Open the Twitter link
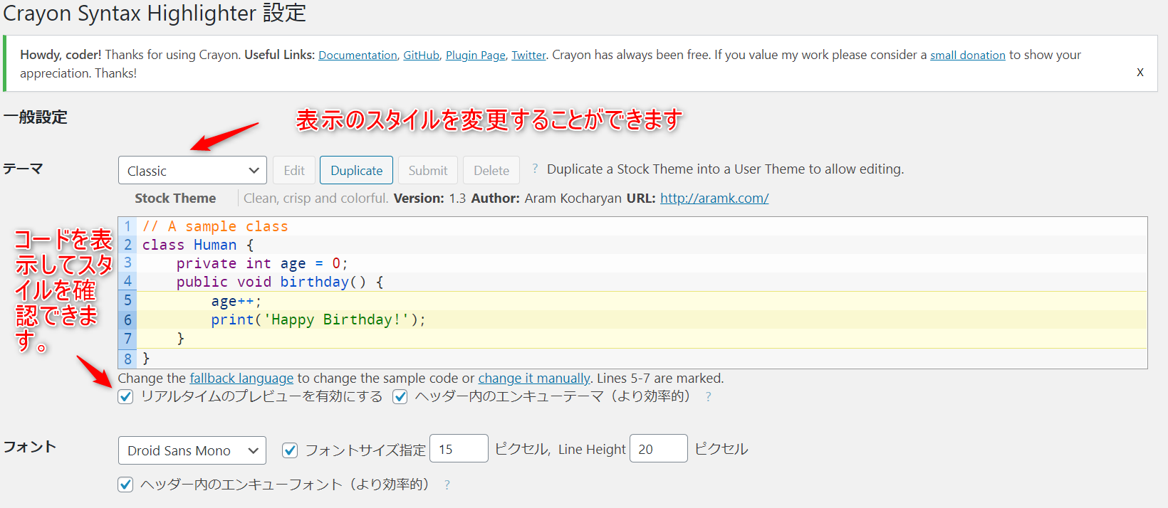Viewport: 1168px width, 508px height. [x=528, y=55]
